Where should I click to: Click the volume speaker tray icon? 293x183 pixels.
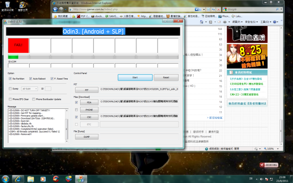click(261, 179)
